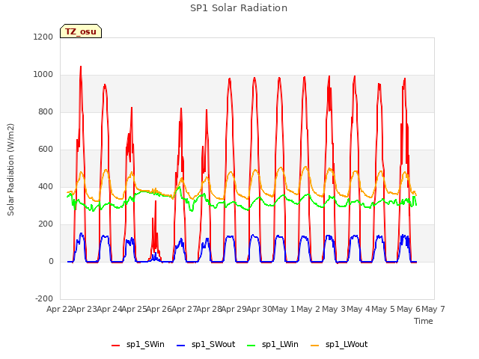Screen dimensions: 479x359
Task: Click the 600 y-axis tick label
Action: (46, 150)
